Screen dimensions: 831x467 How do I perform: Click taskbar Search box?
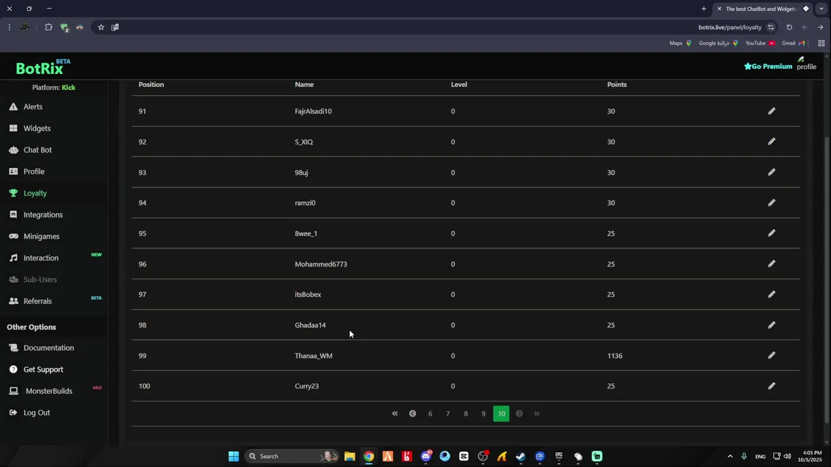pos(291,456)
